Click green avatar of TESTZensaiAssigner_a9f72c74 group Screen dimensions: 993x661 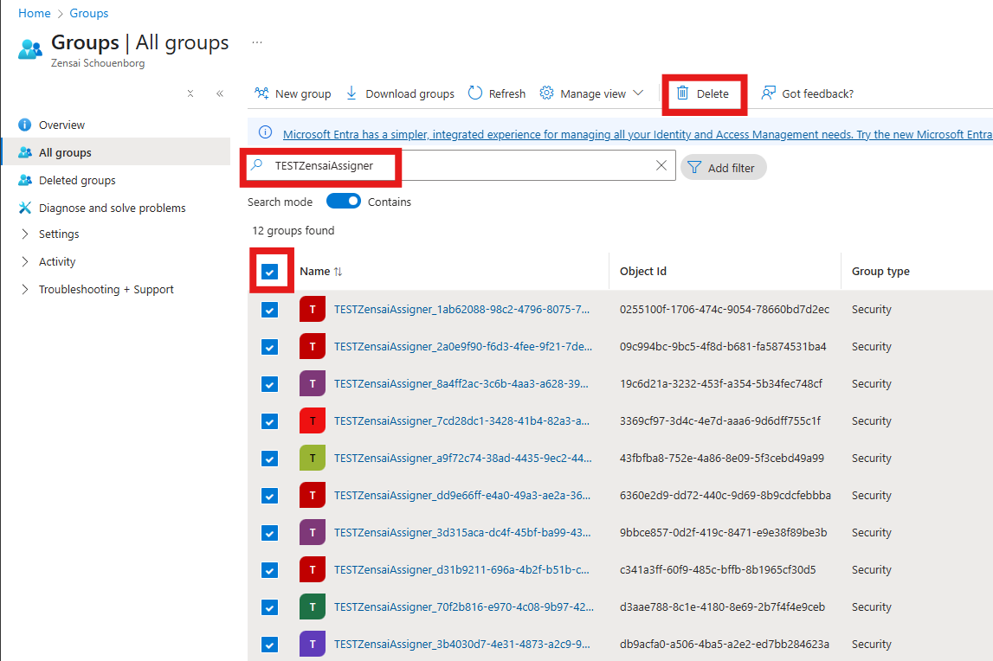[313, 458]
